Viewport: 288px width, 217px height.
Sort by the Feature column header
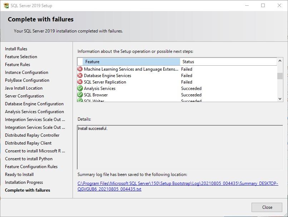(x=131, y=62)
